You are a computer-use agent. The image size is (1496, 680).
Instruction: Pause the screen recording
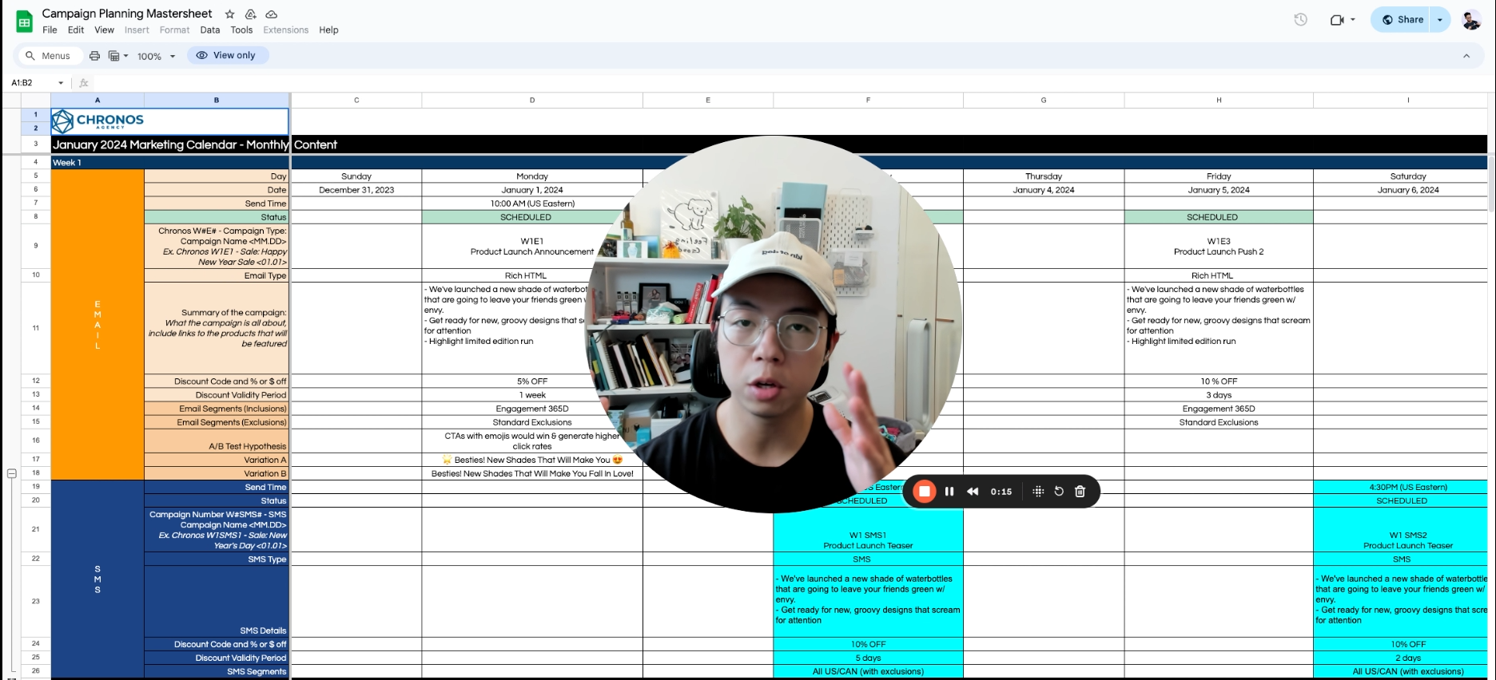(x=949, y=492)
